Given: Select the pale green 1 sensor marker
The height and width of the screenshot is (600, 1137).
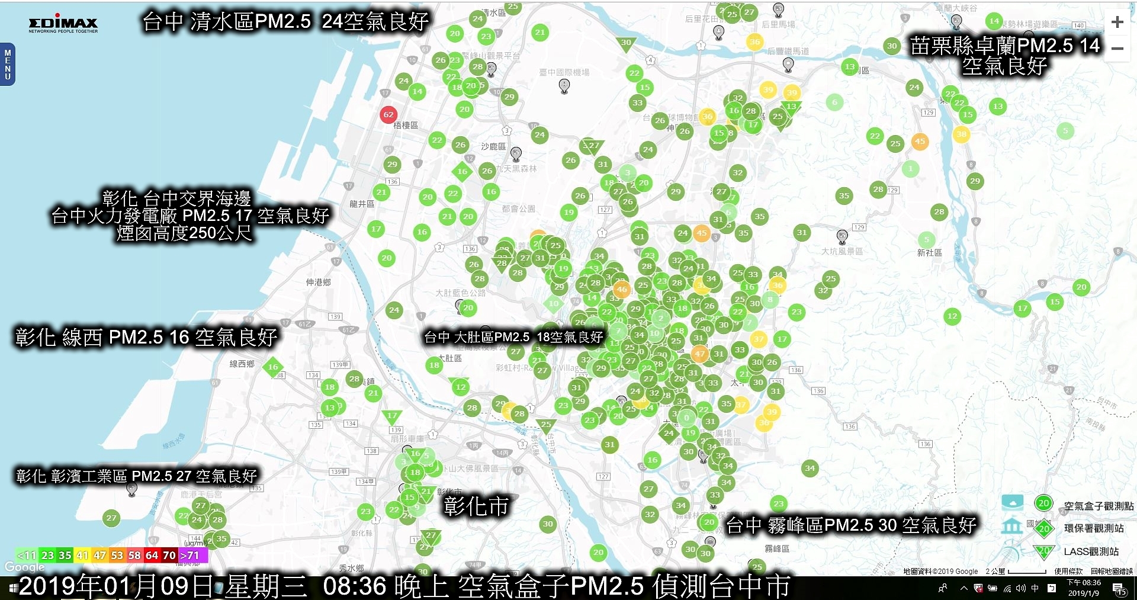Looking at the screenshot, I should tap(911, 169).
